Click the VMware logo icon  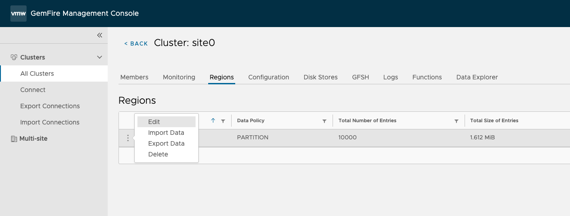tap(18, 14)
